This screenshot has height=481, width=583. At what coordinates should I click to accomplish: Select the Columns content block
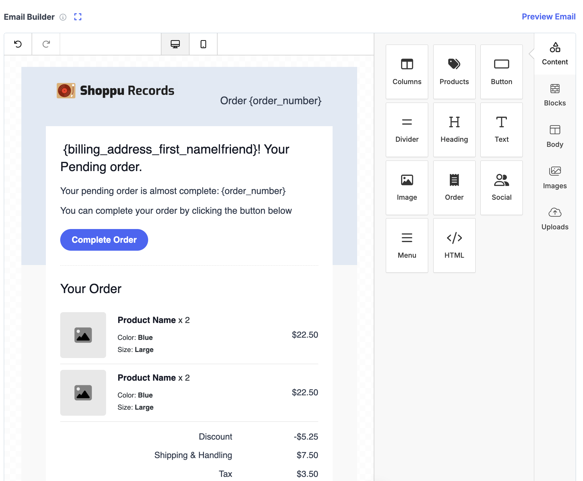point(407,72)
